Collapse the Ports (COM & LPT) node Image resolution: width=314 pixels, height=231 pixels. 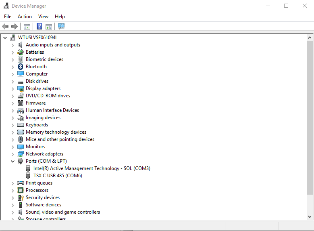pyautogui.click(x=12, y=161)
